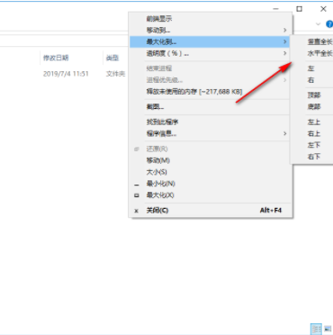333x335 pixels.
Task: Sort by the 类型 column header
Action: (x=116, y=58)
